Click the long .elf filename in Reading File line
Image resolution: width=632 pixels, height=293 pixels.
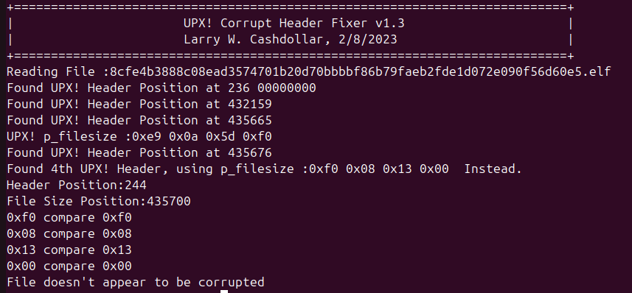pyautogui.click(x=361, y=71)
